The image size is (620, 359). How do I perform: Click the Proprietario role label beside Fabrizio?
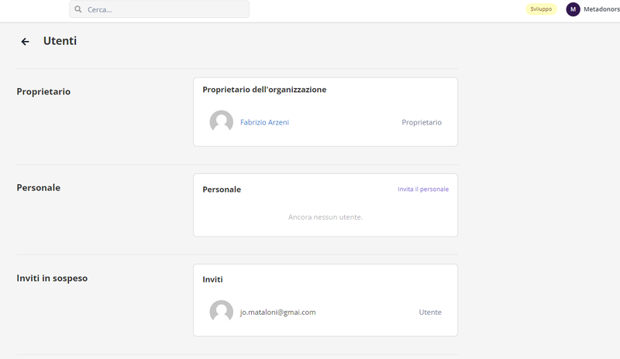click(421, 122)
